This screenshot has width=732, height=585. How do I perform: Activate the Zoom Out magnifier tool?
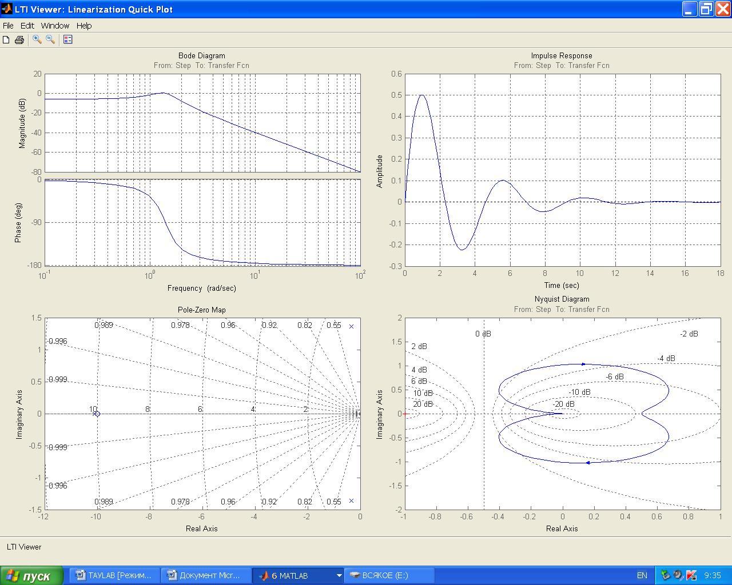tap(50, 39)
